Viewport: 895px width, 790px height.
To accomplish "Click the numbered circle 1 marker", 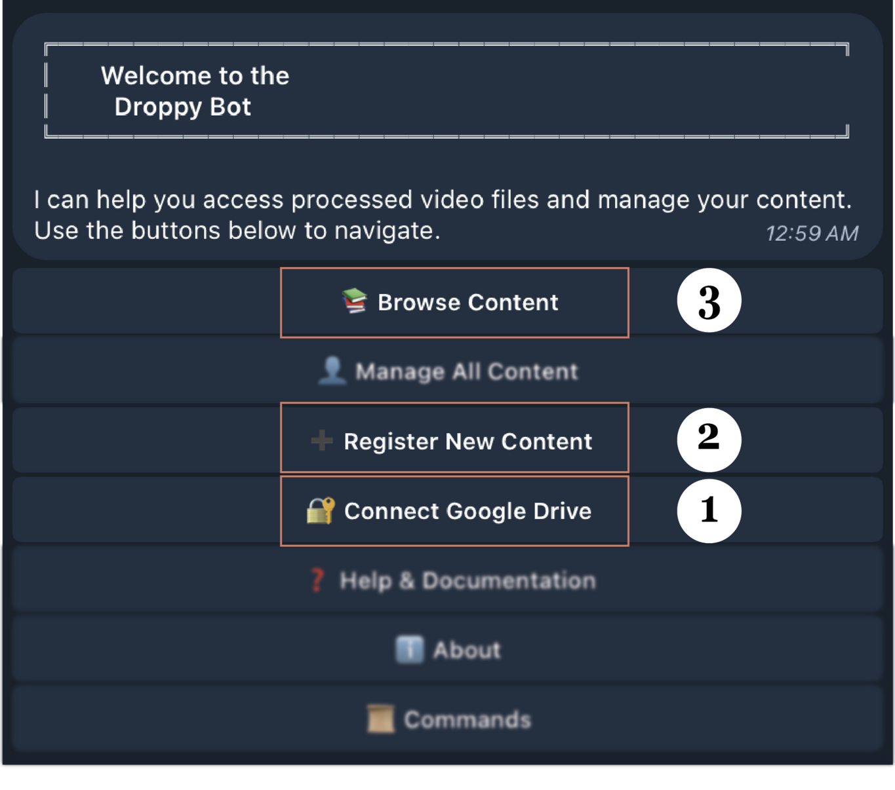I will pyautogui.click(x=709, y=510).
